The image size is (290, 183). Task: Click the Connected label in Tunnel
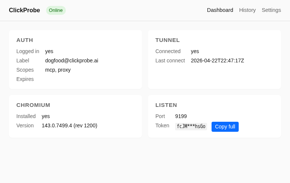[x=168, y=51]
